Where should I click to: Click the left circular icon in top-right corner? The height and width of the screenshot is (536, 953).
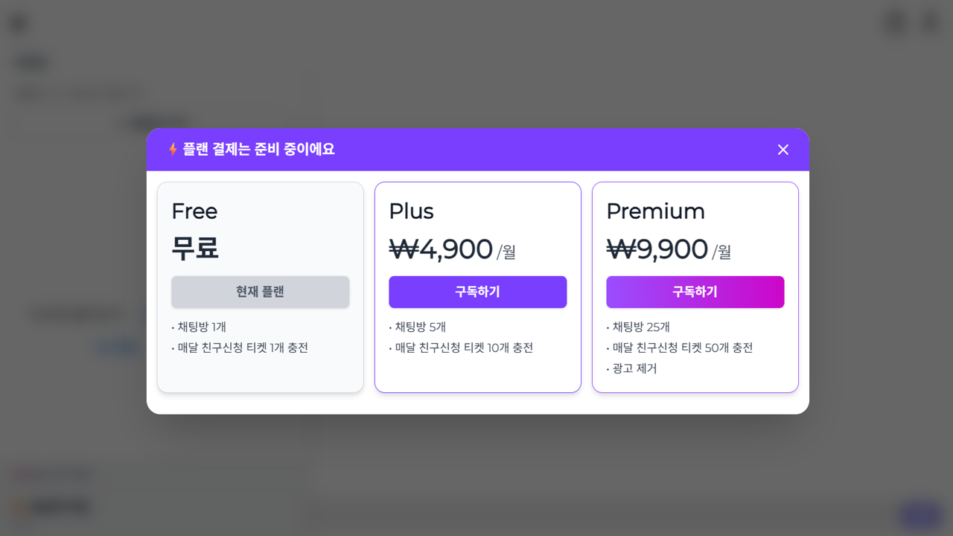[893, 23]
